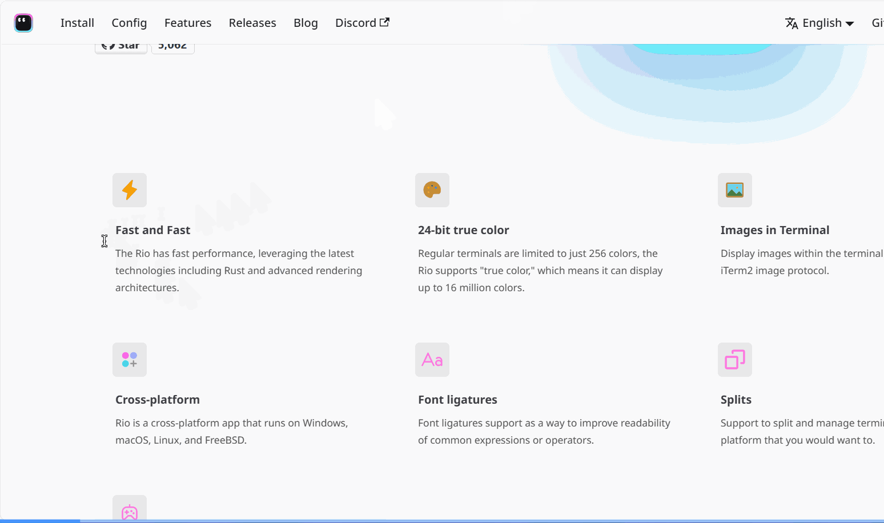Open the Config menu item
Screen dimensions: 884x523
tap(129, 23)
